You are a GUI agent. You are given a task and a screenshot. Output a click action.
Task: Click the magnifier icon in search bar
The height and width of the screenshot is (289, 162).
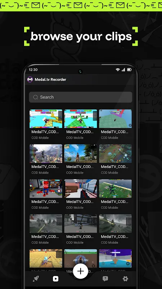(35, 97)
